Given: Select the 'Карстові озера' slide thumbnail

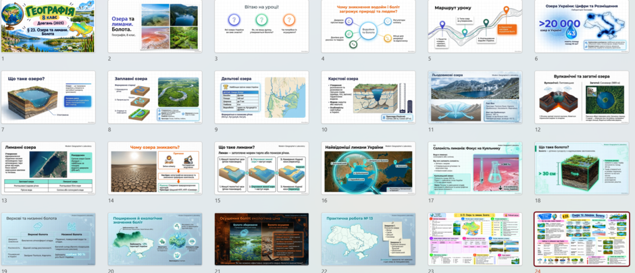Looking at the screenshot, I should click(x=369, y=97).
